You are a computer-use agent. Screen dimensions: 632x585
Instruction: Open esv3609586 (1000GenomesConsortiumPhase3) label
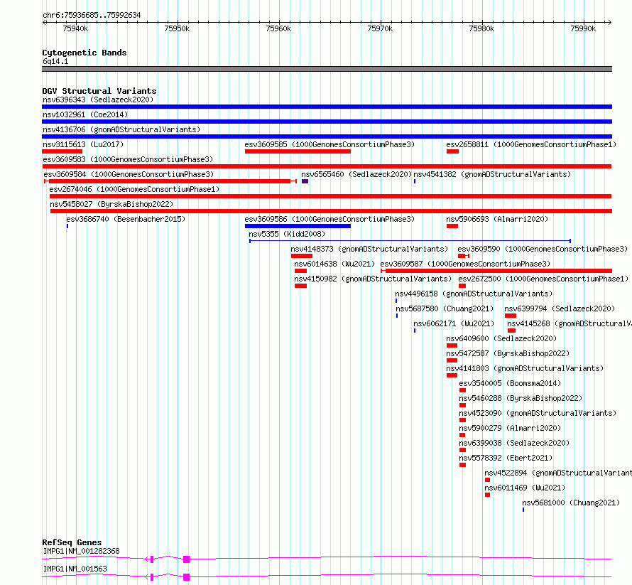point(329,219)
